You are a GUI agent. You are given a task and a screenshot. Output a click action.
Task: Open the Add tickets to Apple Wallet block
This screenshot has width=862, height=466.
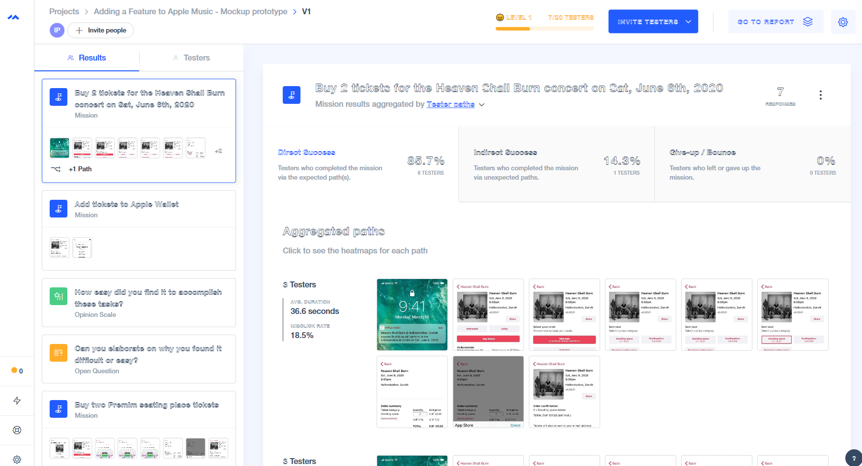[x=139, y=230]
